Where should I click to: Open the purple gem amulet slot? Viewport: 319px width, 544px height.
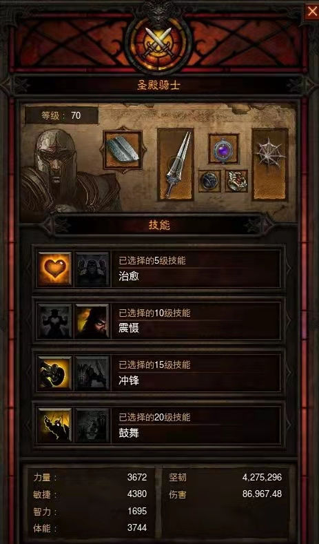[223, 149]
